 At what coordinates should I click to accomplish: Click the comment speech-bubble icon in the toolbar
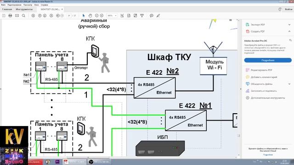[x=152, y=16]
